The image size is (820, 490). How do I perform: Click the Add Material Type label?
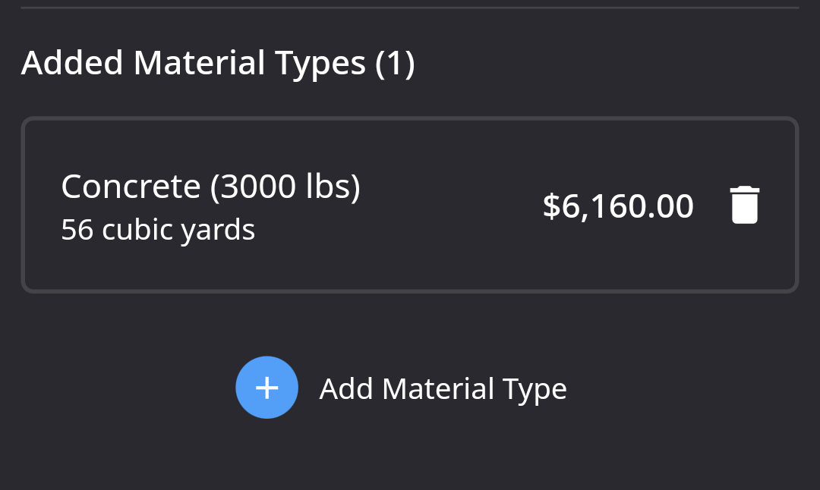[443, 389]
